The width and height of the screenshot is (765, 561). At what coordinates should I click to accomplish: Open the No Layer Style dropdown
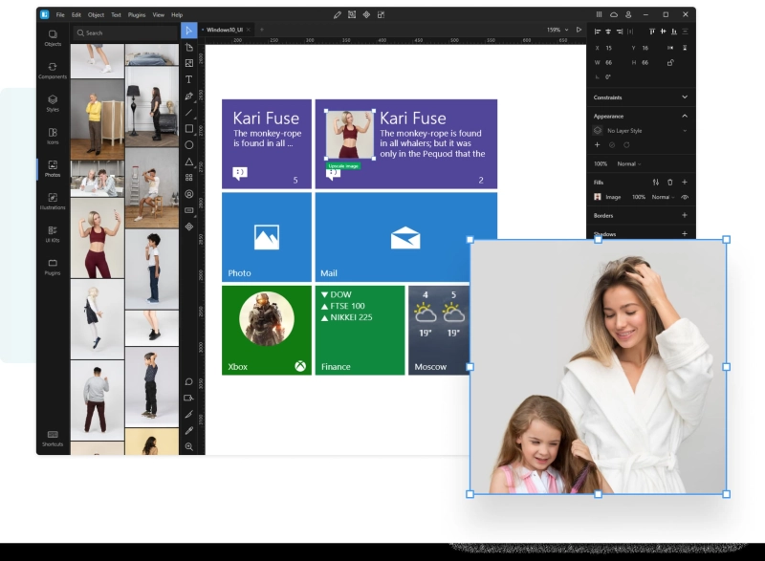coord(641,131)
